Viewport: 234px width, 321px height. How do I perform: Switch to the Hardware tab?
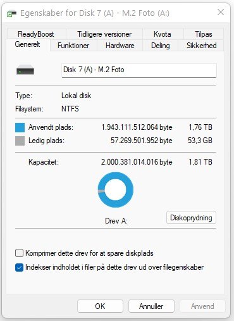pos(120,46)
